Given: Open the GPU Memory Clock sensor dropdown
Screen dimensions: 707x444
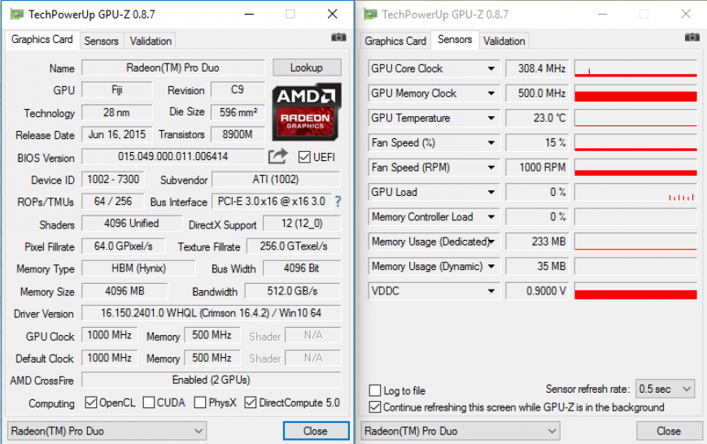Looking at the screenshot, I should point(491,94).
